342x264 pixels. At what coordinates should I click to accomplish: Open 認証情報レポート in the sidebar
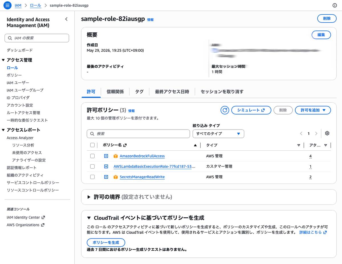point(22,168)
